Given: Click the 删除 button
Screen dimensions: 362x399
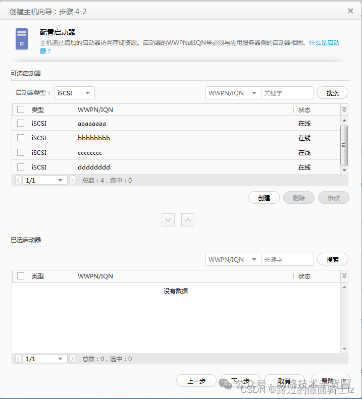Looking at the screenshot, I should (299, 198).
